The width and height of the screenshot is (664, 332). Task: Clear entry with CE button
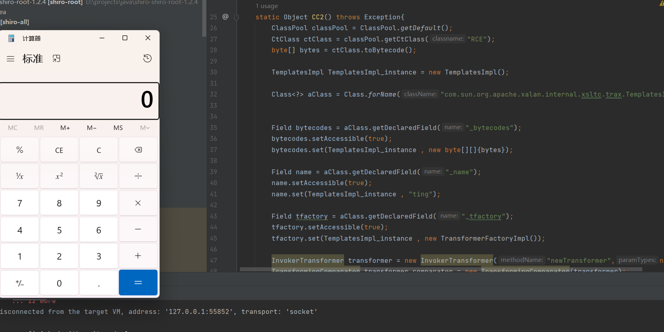59,150
